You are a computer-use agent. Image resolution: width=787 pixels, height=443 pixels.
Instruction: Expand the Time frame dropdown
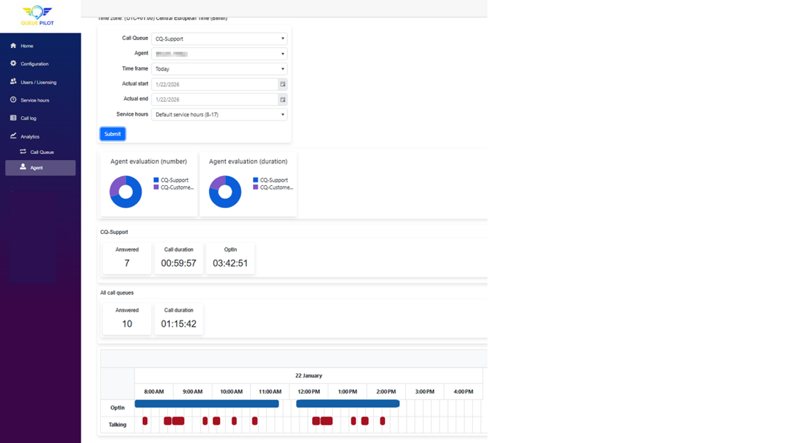219,68
